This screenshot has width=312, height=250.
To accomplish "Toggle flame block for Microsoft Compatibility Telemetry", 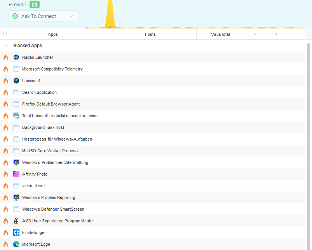I will coord(6,69).
